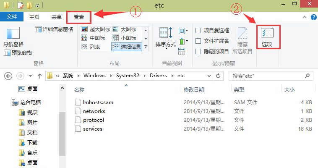Open 视频 (Videos) folder in sidebar
318x168 pixels.
click(x=28, y=112)
